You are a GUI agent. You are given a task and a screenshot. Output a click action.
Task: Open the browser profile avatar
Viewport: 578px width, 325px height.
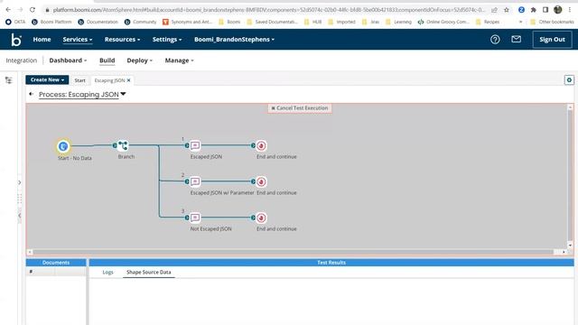pyautogui.click(x=558, y=10)
